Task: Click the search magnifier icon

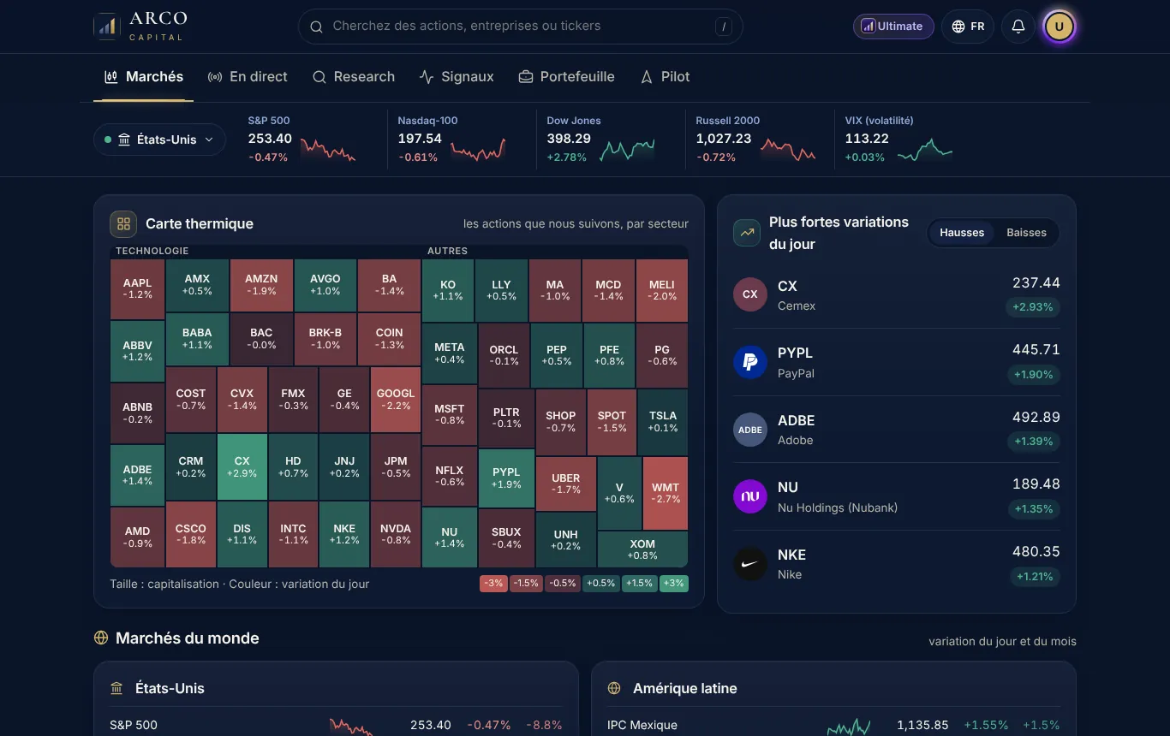Action: pyautogui.click(x=316, y=27)
